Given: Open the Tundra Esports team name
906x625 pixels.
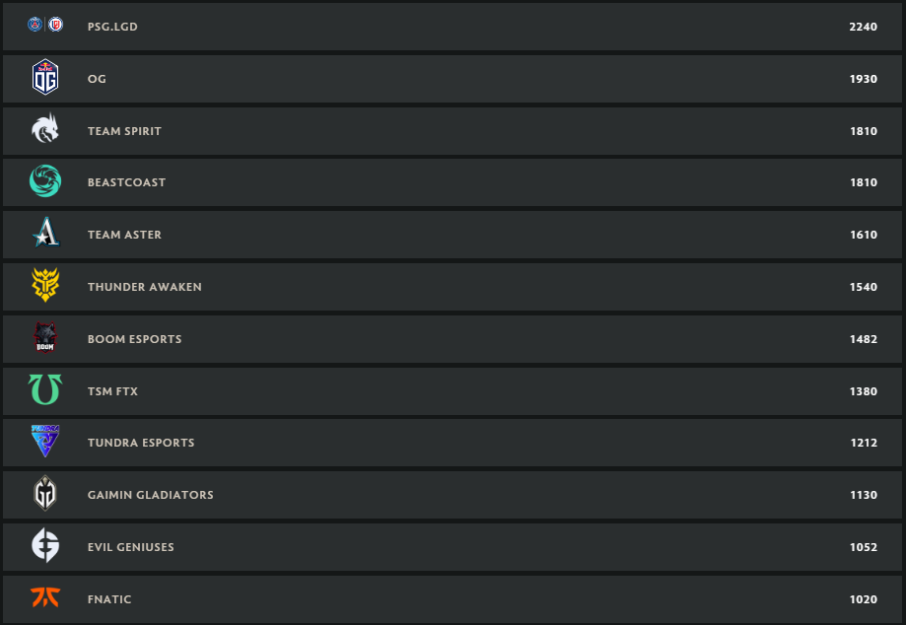Looking at the screenshot, I should point(141,443).
